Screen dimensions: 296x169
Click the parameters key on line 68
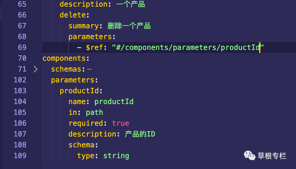[90, 37]
